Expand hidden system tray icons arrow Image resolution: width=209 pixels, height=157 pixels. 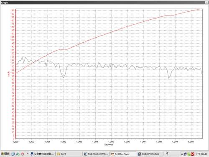[x=182, y=154]
